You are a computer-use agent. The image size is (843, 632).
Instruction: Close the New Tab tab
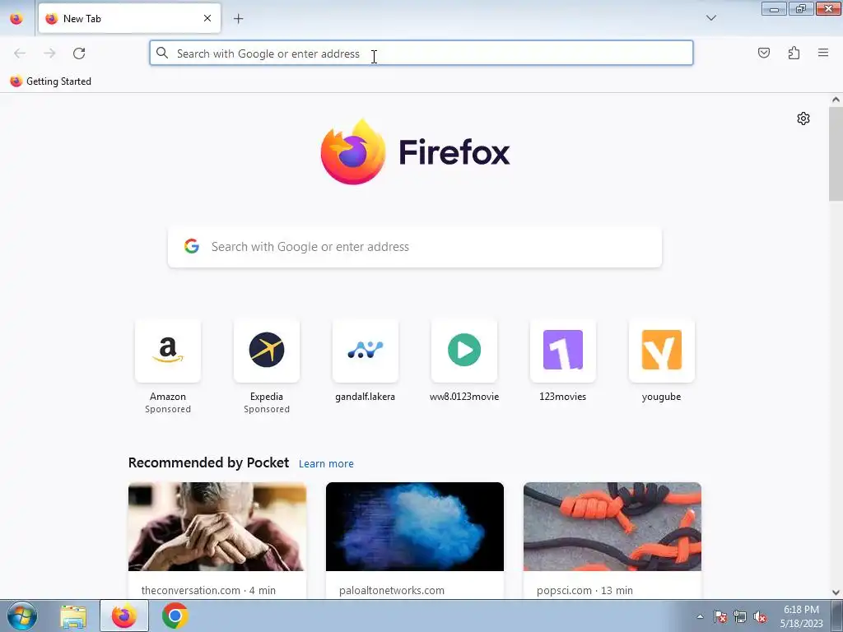pos(207,18)
